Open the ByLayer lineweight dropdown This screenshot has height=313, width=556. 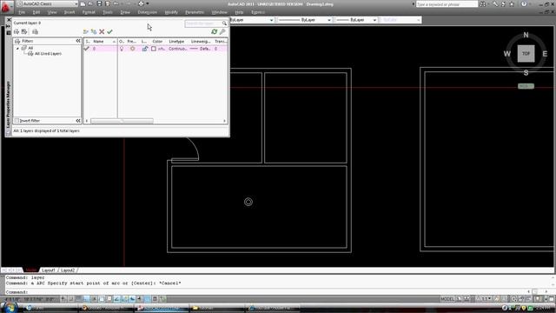[x=355, y=20]
